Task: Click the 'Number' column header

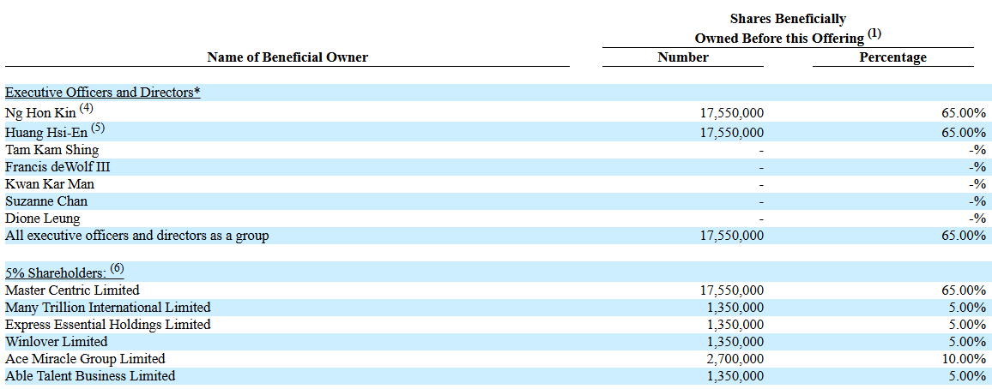Action: tap(682, 57)
